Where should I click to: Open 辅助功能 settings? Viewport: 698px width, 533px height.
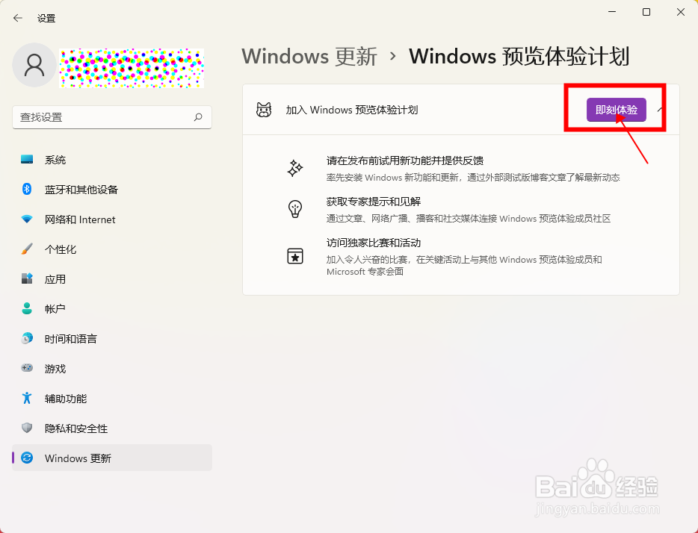(112, 398)
